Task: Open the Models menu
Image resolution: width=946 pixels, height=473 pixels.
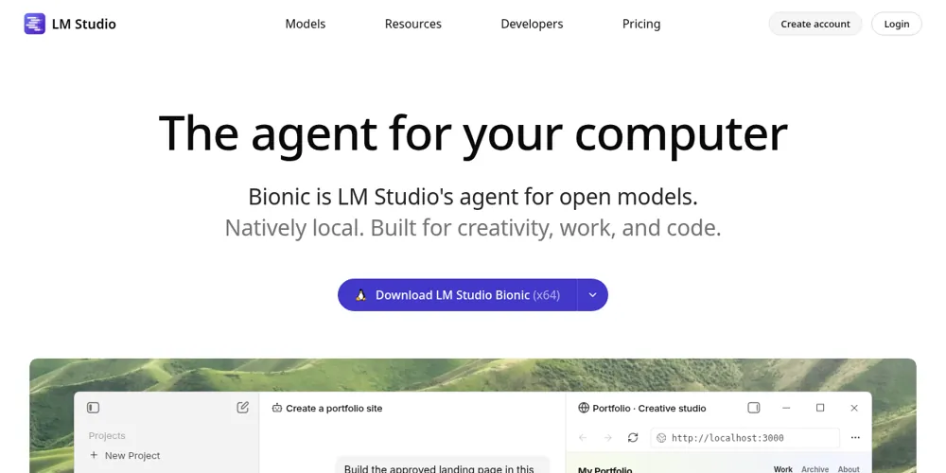Action: pyautogui.click(x=306, y=25)
